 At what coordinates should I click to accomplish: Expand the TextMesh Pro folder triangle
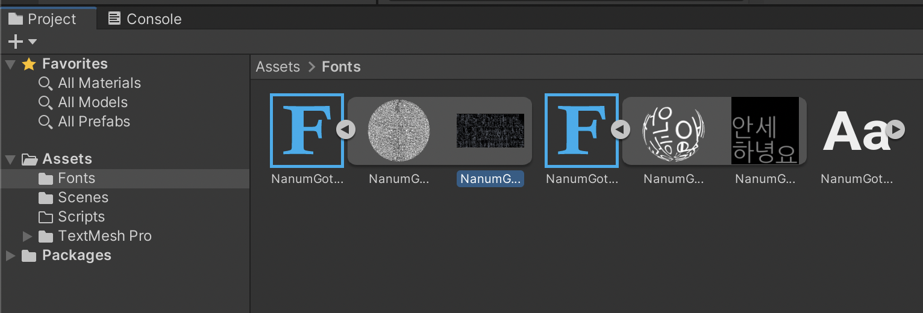[27, 236]
